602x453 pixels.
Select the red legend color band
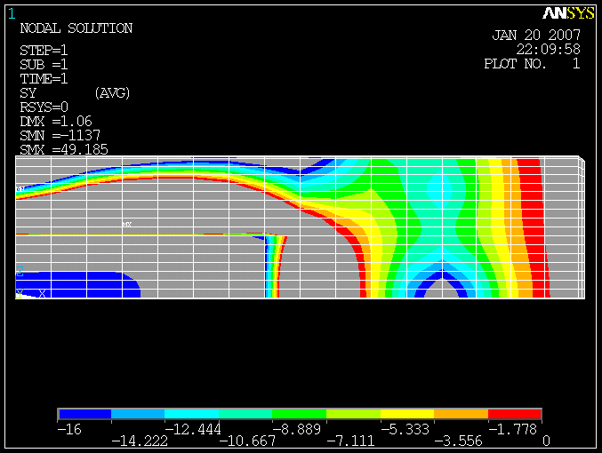pyautogui.click(x=514, y=415)
